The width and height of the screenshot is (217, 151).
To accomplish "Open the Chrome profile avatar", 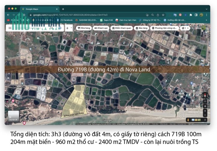I will pos(201,15).
